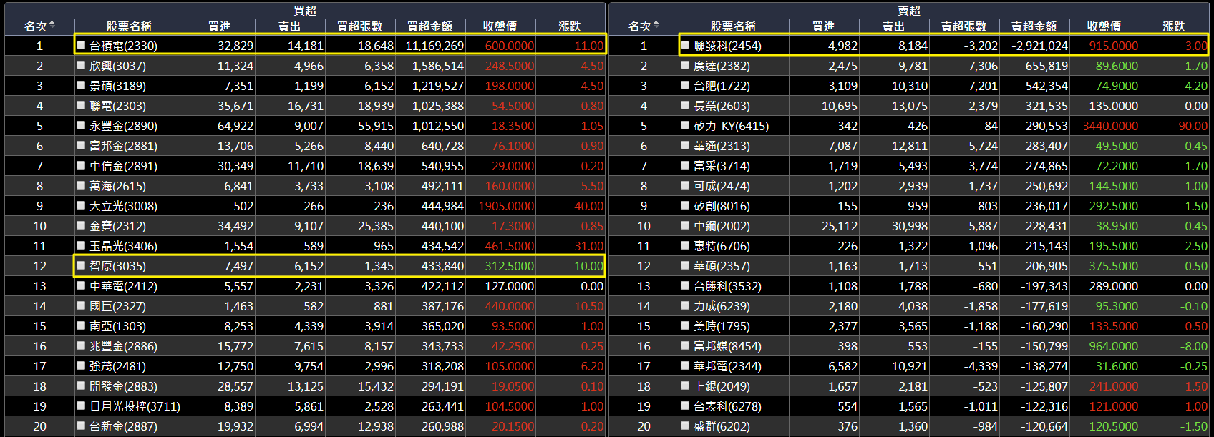Image resolution: width=1214 pixels, height=437 pixels.
Task: Select 智原 price change -10.00
Action: (x=586, y=266)
